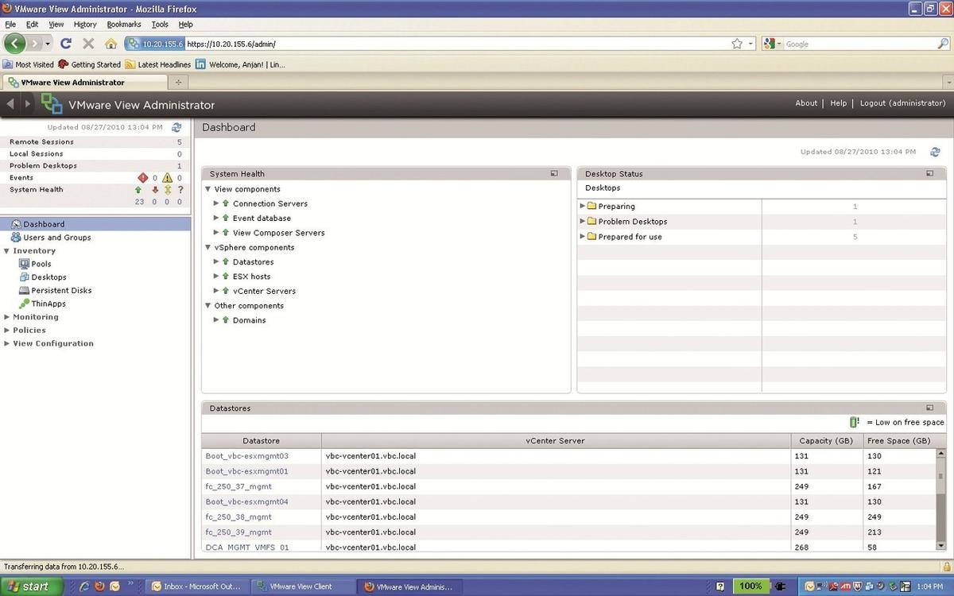Open the recent pages dropdown next to Back/Forward
954x596 pixels.
[48, 44]
